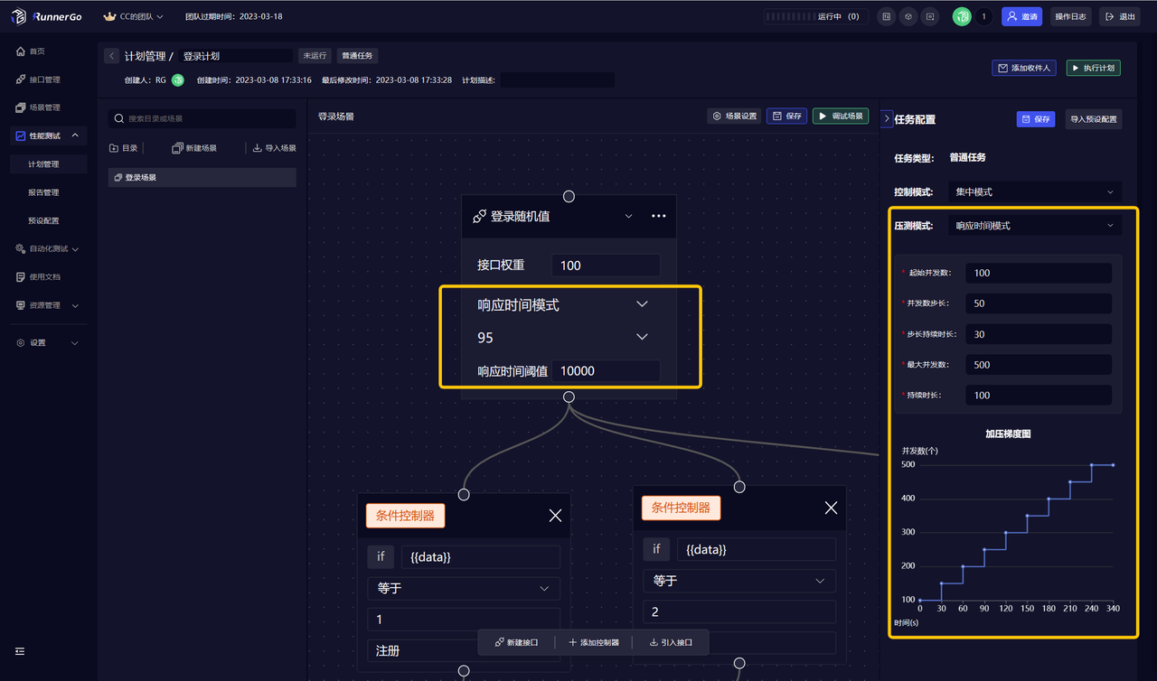Open 操作日志 operation log
The image size is (1157, 681).
click(1070, 16)
